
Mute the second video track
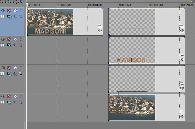[x=15, y=39]
